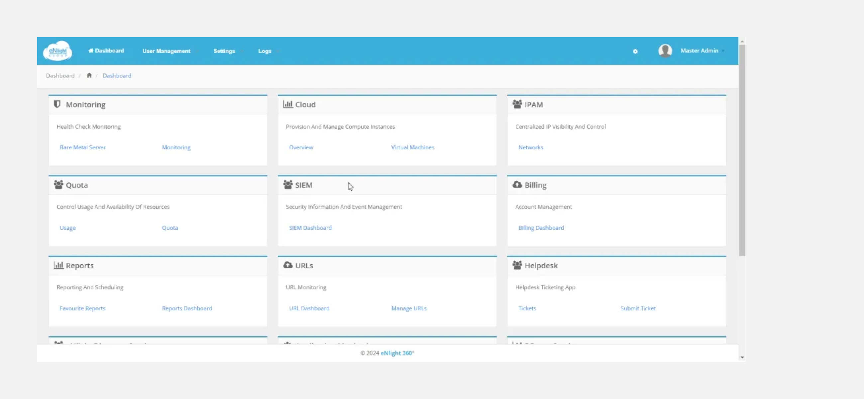The width and height of the screenshot is (864, 399).
Task: Click the Helpdesk people icon
Action: tap(517, 265)
